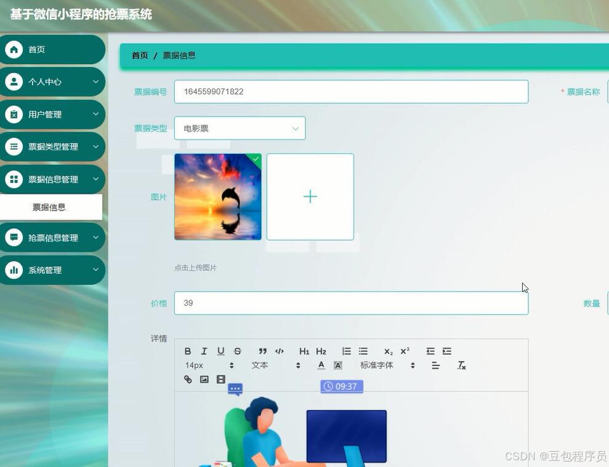Click the insert image icon in the editor
This screenshot has width=609, height=467.
pyautogui.click(x=204, y=379)
